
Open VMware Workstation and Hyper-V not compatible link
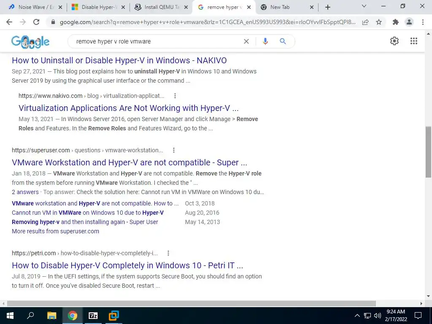click(130, 162)
